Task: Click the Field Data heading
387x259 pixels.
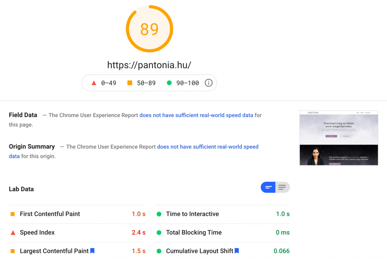Action: point(23,115)
